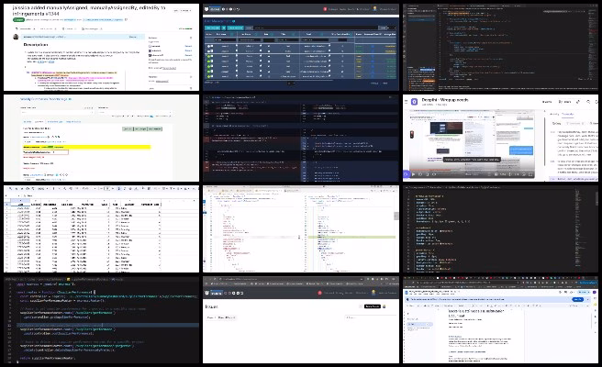Switch to the open file tab in the bottom-left code editor
The image size is (602, 367).
pyautogui.click(x=69, y=276)
